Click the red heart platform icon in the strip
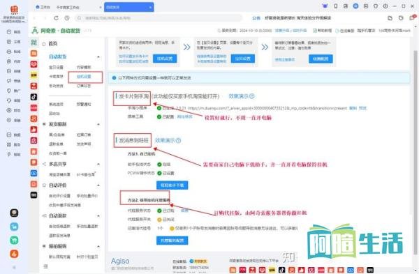The image size is (419, 274). (34, 64)
